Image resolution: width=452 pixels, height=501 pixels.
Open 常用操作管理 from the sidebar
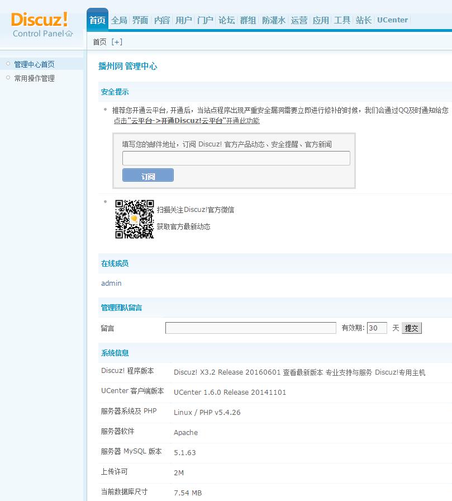pos(35,78)
